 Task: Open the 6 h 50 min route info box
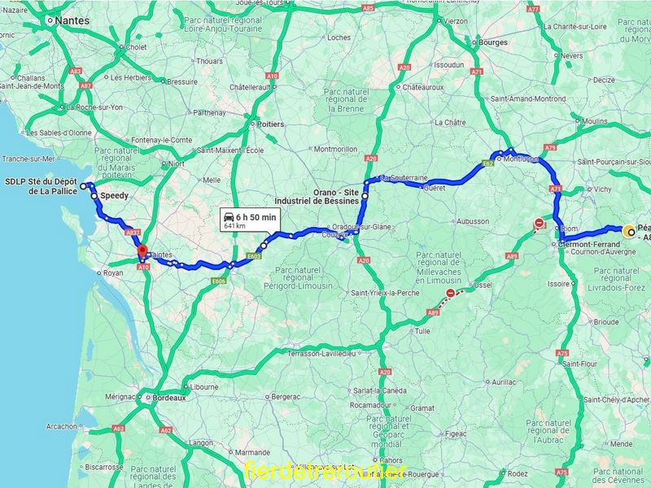(x=250, y=220)
